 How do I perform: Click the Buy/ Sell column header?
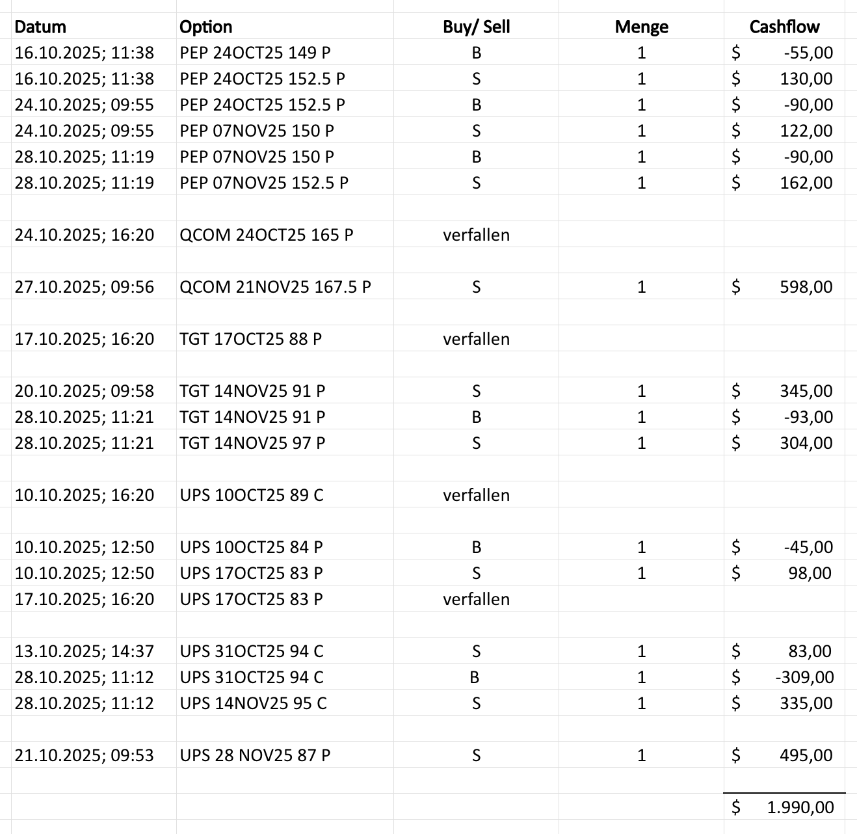[476, 27]
